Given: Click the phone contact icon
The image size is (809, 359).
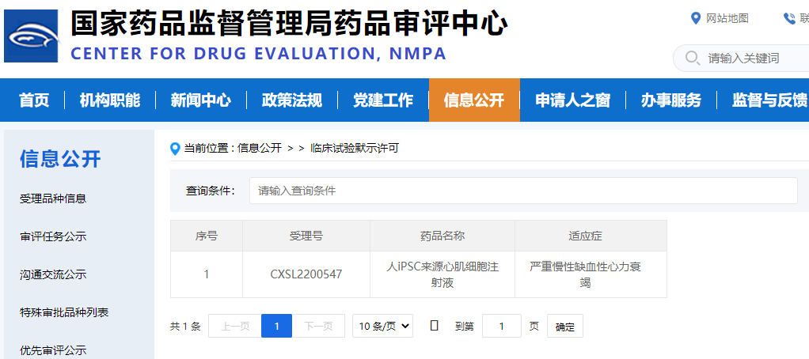Looking at the screenshot, I should pos(789,18).
